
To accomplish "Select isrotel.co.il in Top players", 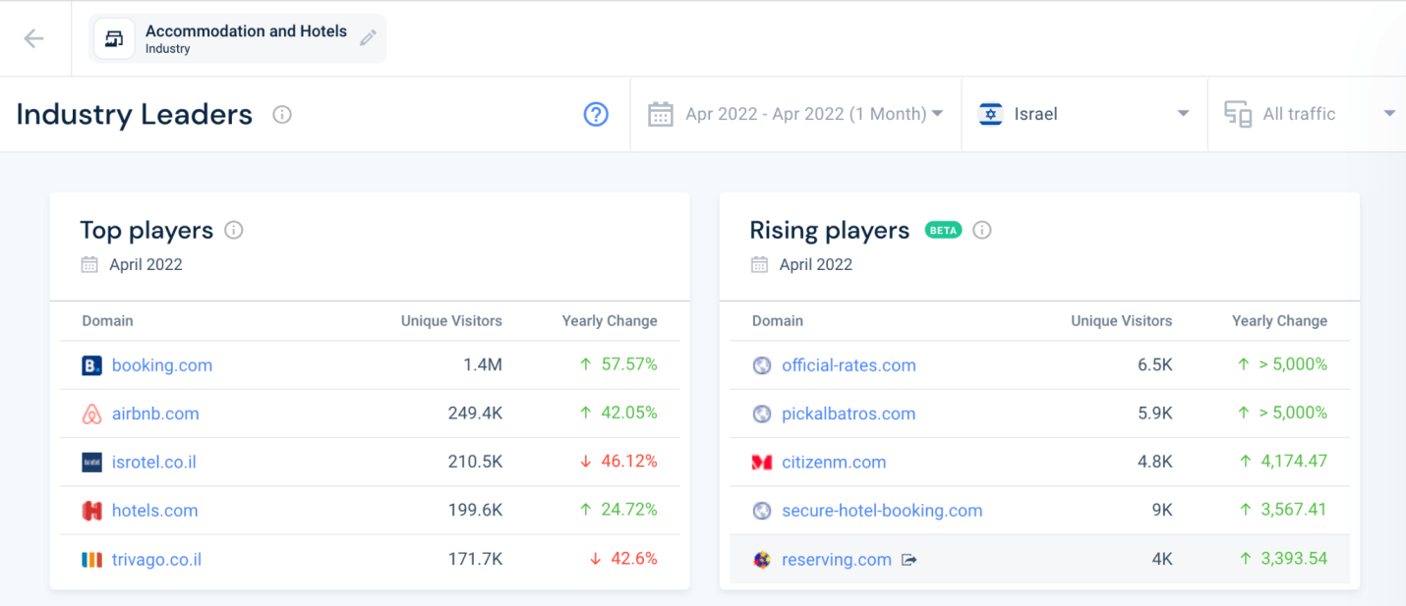I will click(x=153, y=462).
